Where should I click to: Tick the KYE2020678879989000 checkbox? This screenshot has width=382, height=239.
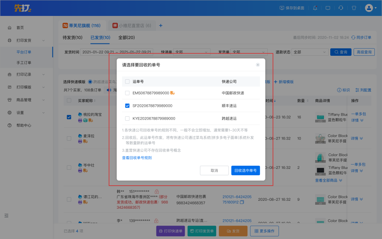[x=127, y=118]
